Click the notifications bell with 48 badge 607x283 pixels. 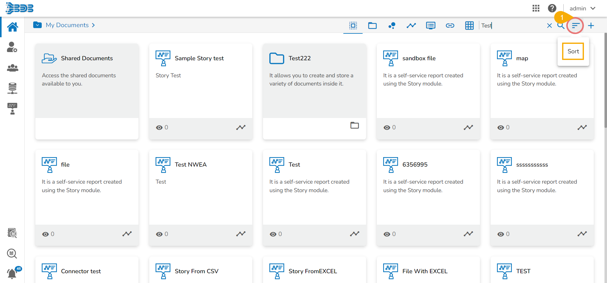12,273
